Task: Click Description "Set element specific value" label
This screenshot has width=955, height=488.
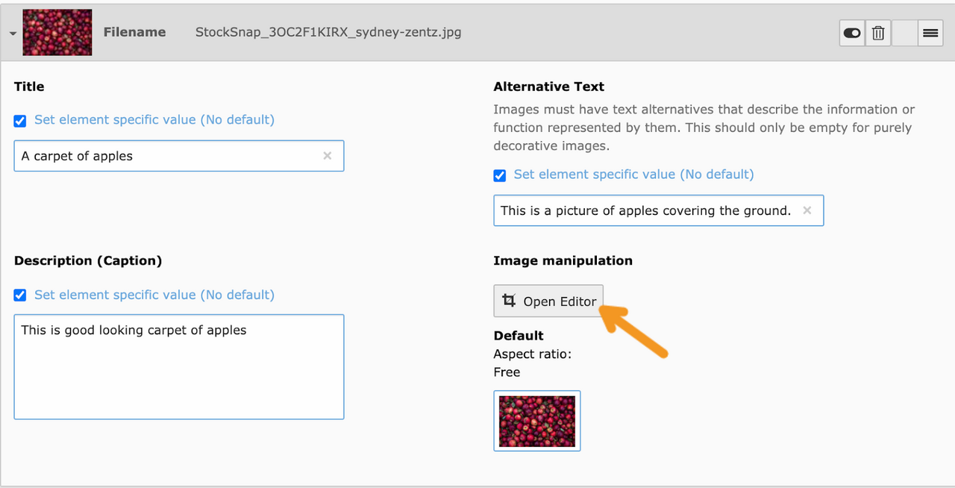Action: pos(154,295)
